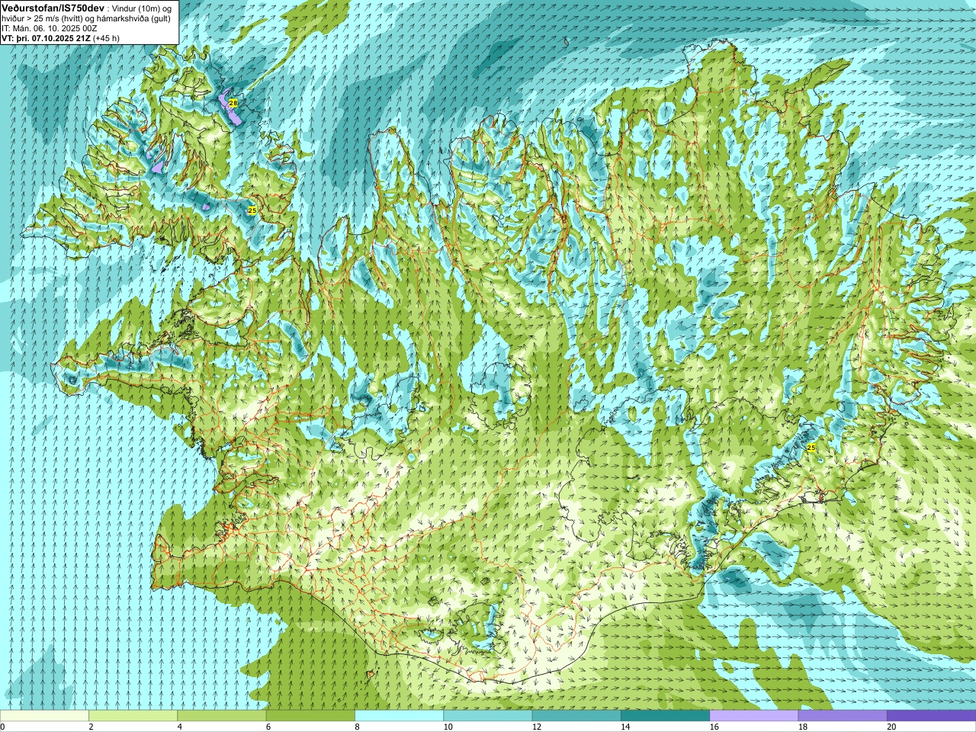Select the dark green 6–8 m/s legend swatch
The width and height of the screenshot is (976, 732).
click(x=310, y=716)
